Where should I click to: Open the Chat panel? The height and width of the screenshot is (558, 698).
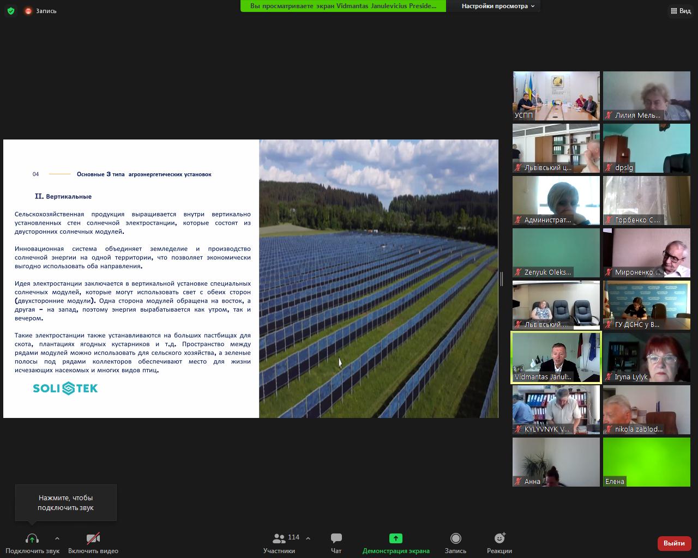[336, 538]
